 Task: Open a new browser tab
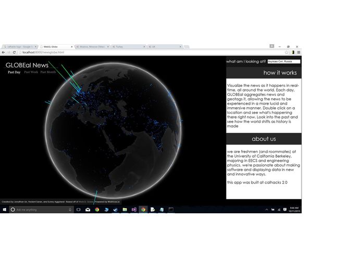(x=186, y=47)
